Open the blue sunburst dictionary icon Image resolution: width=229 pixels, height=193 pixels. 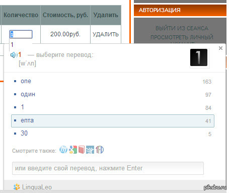click(90, 150)
